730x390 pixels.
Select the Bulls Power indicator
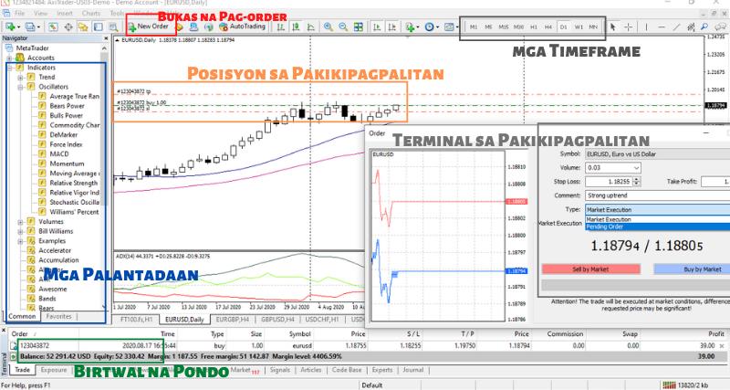pos(66,116)
